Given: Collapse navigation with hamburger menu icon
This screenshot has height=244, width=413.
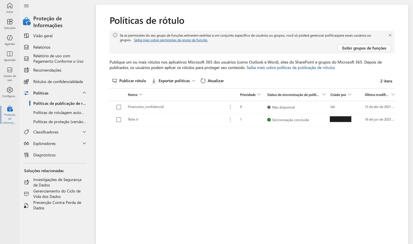Looking at the screenshot, I should coord(26,6).
